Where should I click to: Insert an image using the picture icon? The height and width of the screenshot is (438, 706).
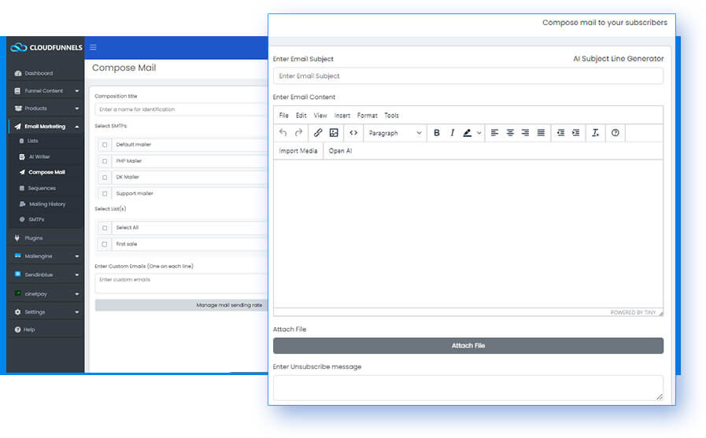click(x=334, y=133)
